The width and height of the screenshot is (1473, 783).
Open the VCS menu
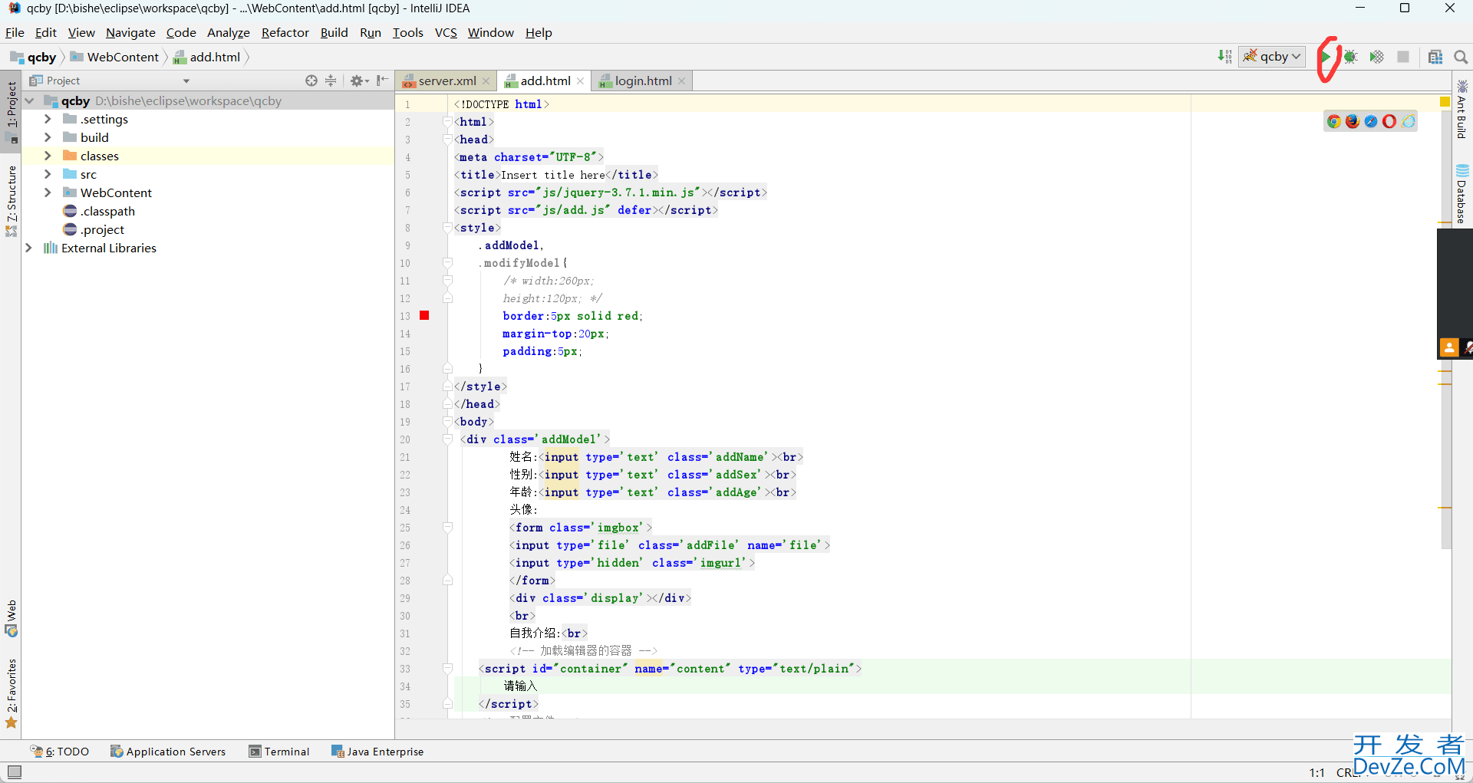click(446, 32)
